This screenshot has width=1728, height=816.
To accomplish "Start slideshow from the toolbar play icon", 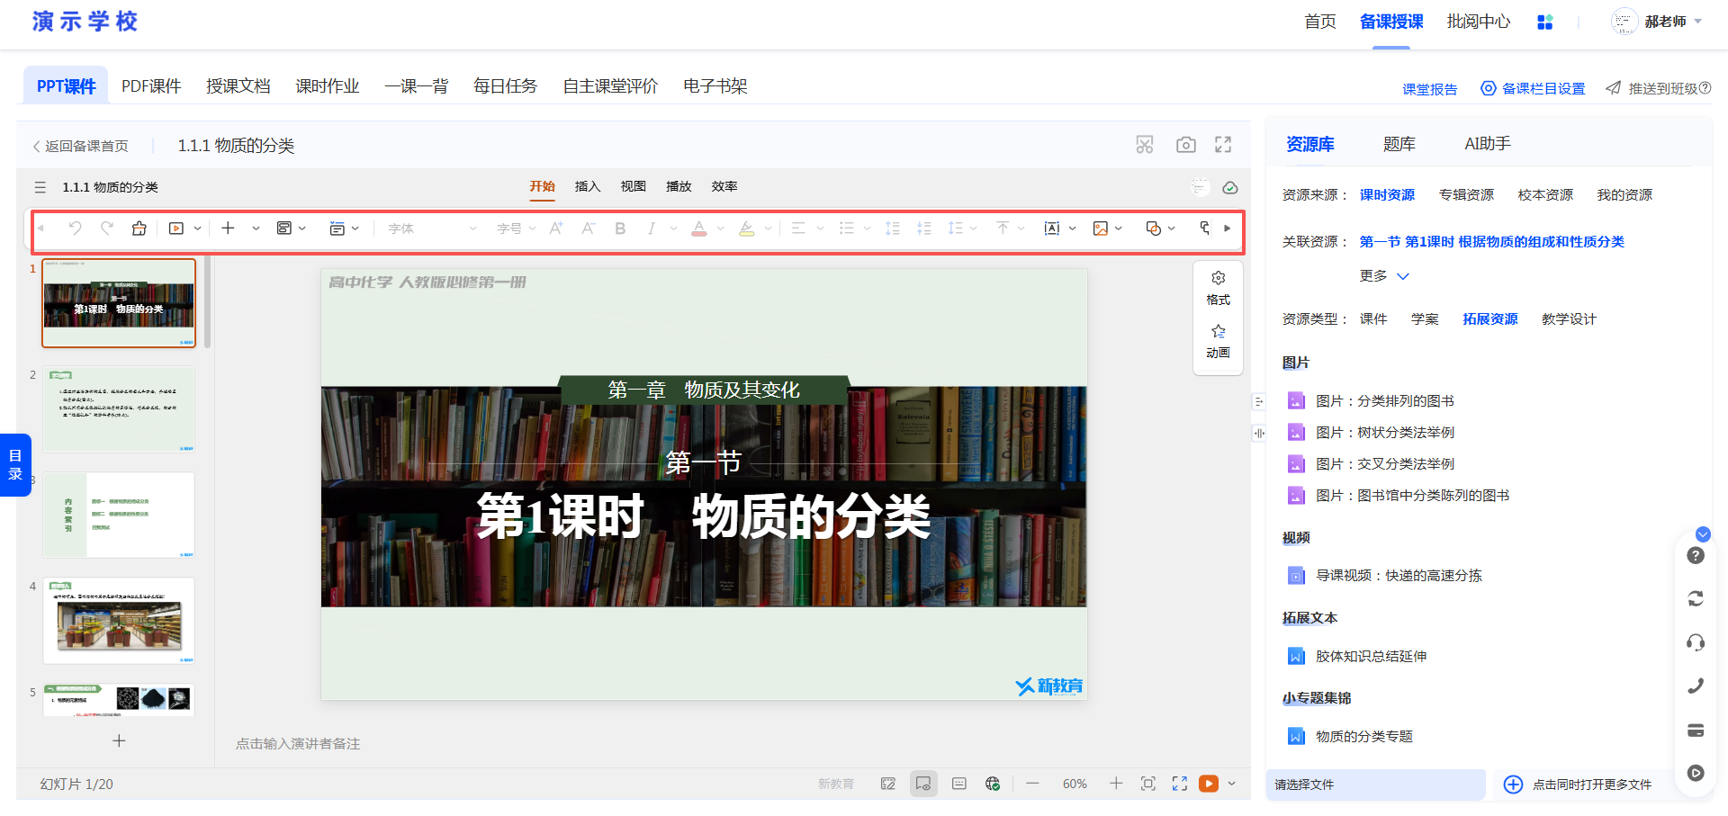I will point(176,229).
